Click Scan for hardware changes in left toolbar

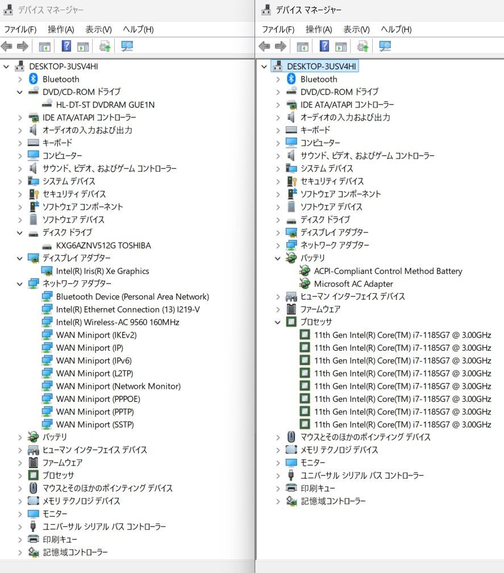(127, 46)
